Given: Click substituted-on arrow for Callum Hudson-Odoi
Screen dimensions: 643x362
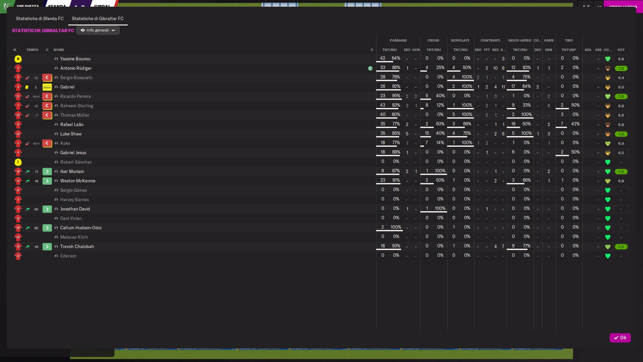Looking at the screenshot, I should [x=47, y=228].
